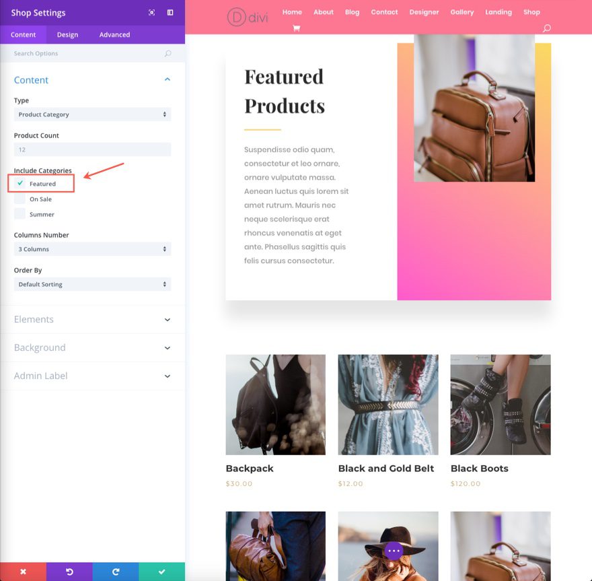Click the search magnifier in the pink navbar
The width and height of the screenshot is (592, 581).
[547, 28]
